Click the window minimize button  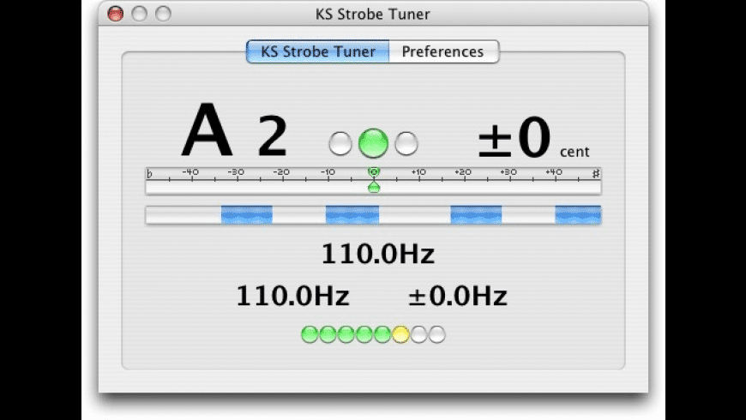tap(140, 14)
